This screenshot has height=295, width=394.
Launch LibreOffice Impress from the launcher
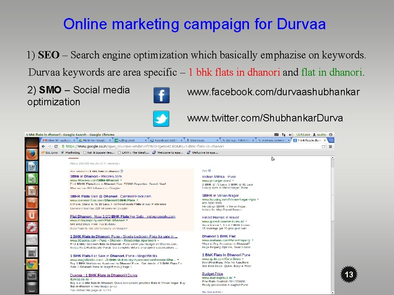(32, 191)
